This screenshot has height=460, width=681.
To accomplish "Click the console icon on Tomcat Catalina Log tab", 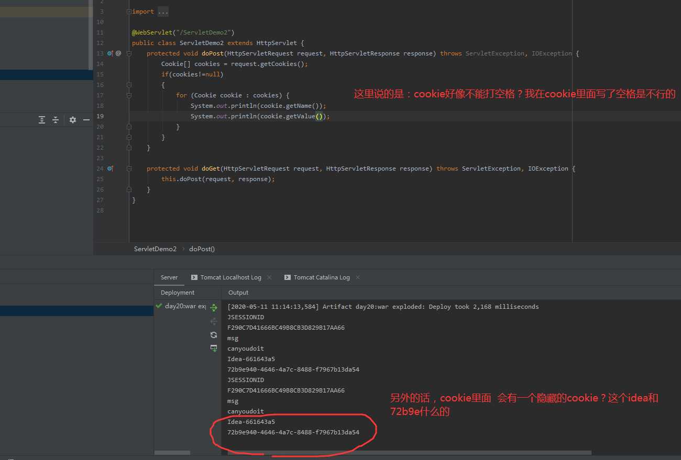I will point(288,277).
